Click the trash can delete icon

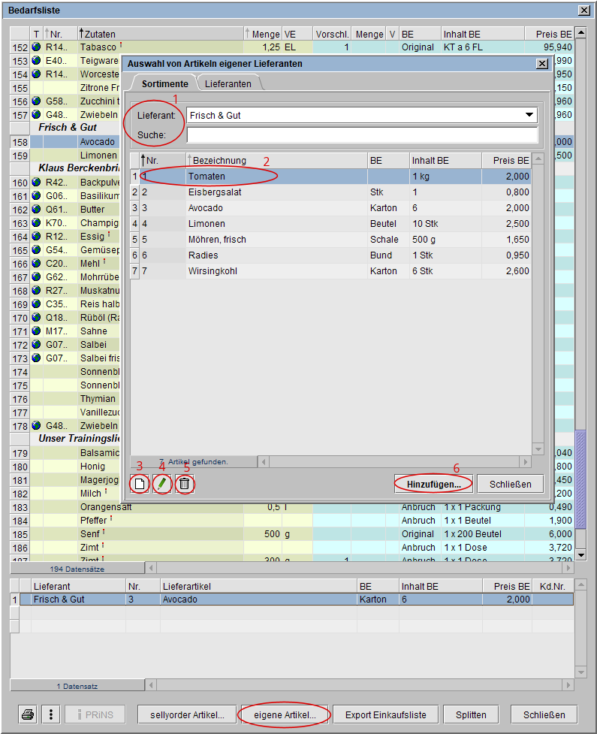(x=184, y=485)
